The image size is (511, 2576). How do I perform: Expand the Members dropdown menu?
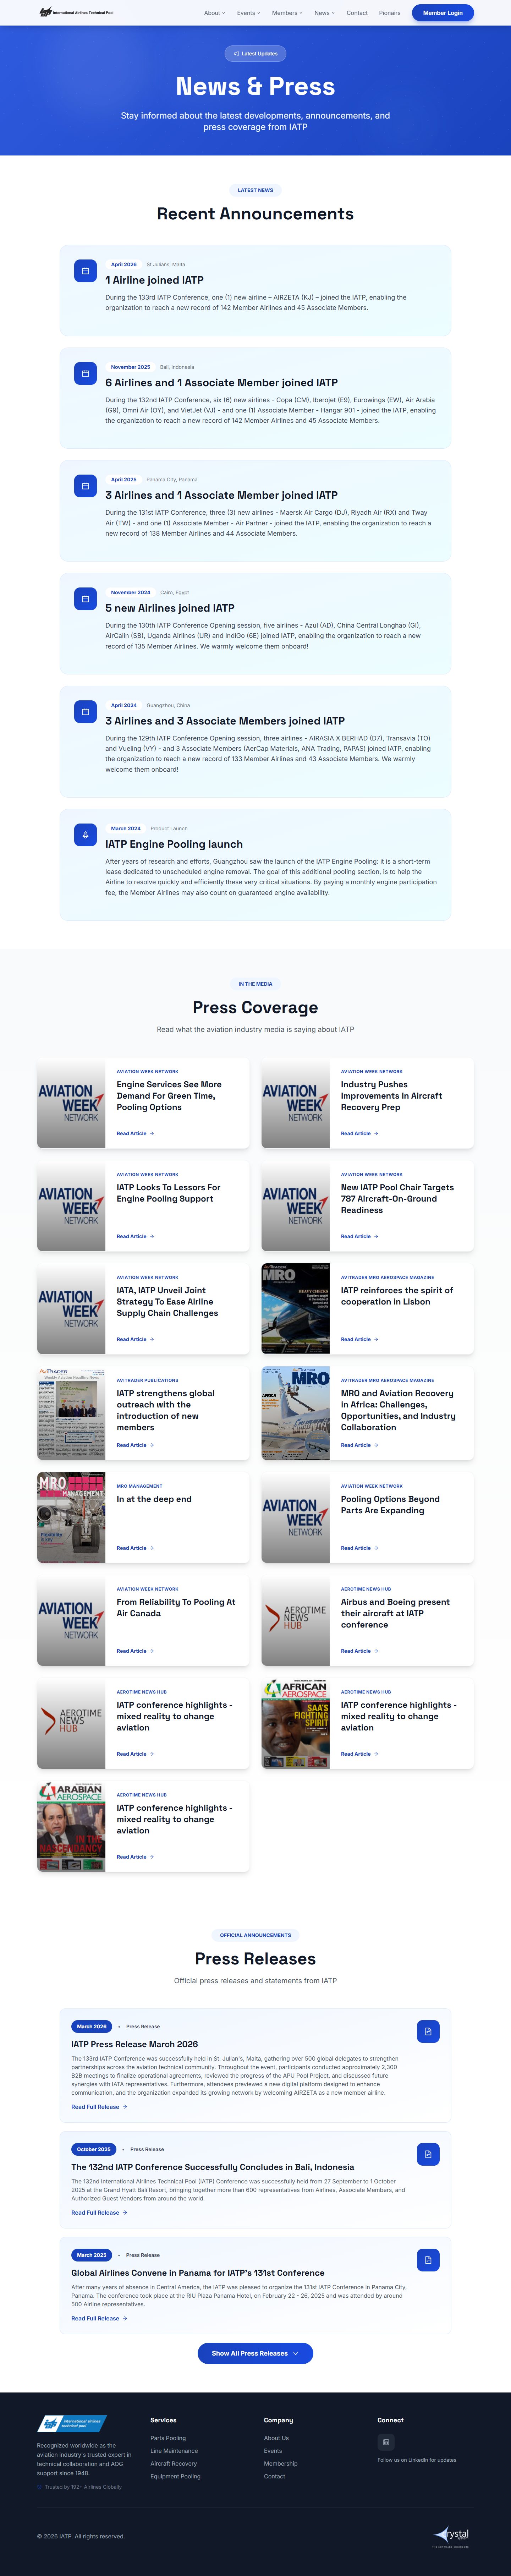pyautogui.click(x=287, y=13)
